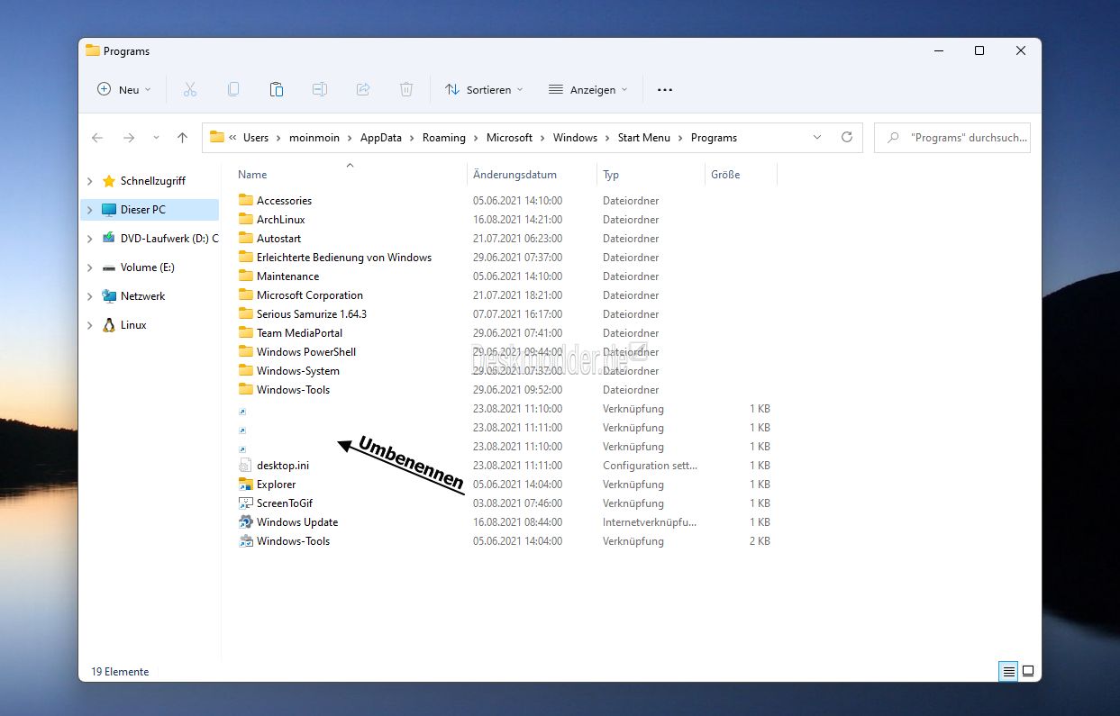Open address bar history dropdown chevron
The width and height of the screenshot is (1120, 716).
[x=817, y=137]
